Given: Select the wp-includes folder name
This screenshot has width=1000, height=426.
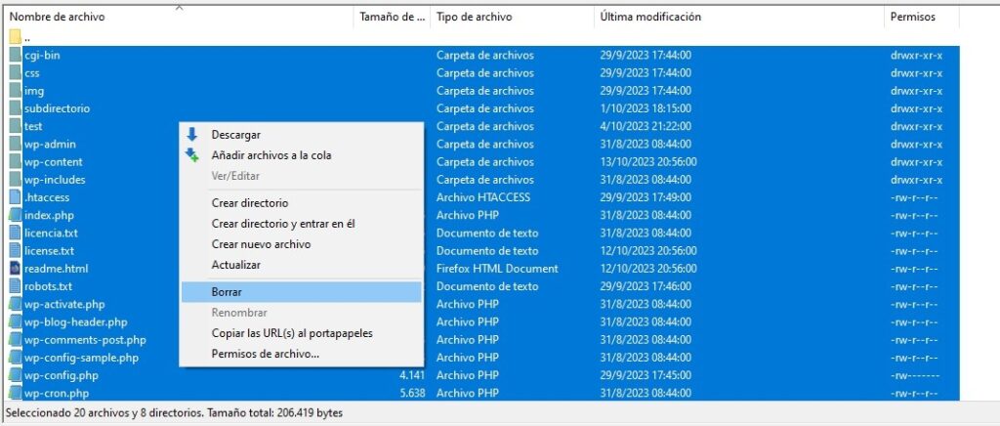Looking at the screenshot, I should click(55, 180).
